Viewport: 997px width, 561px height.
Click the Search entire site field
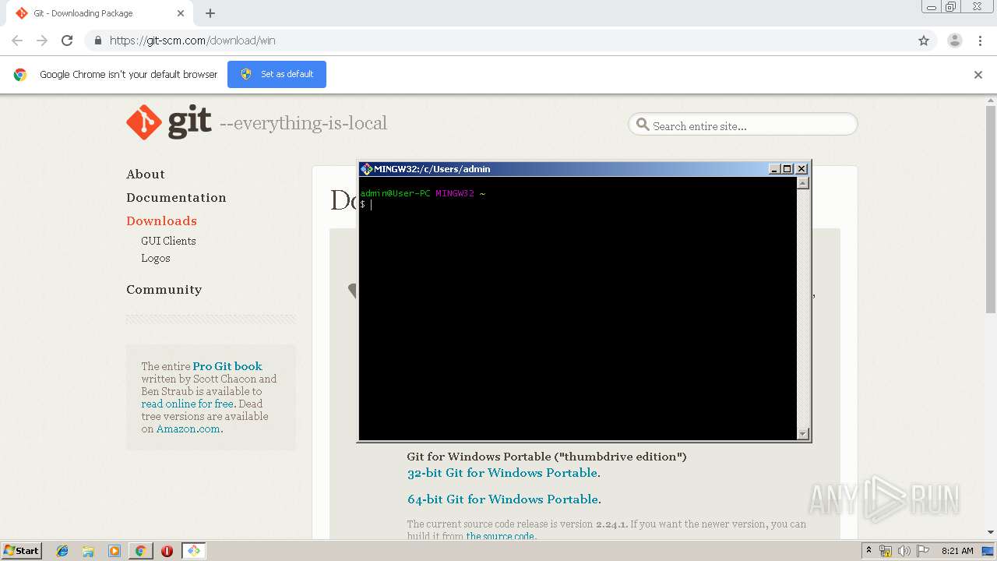coord(742,125)
